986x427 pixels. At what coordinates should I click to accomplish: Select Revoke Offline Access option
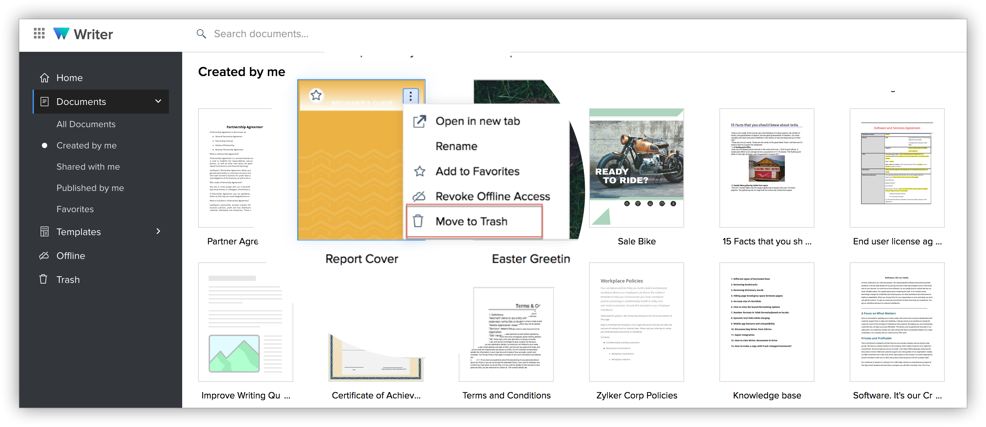[x=492, y=196]
